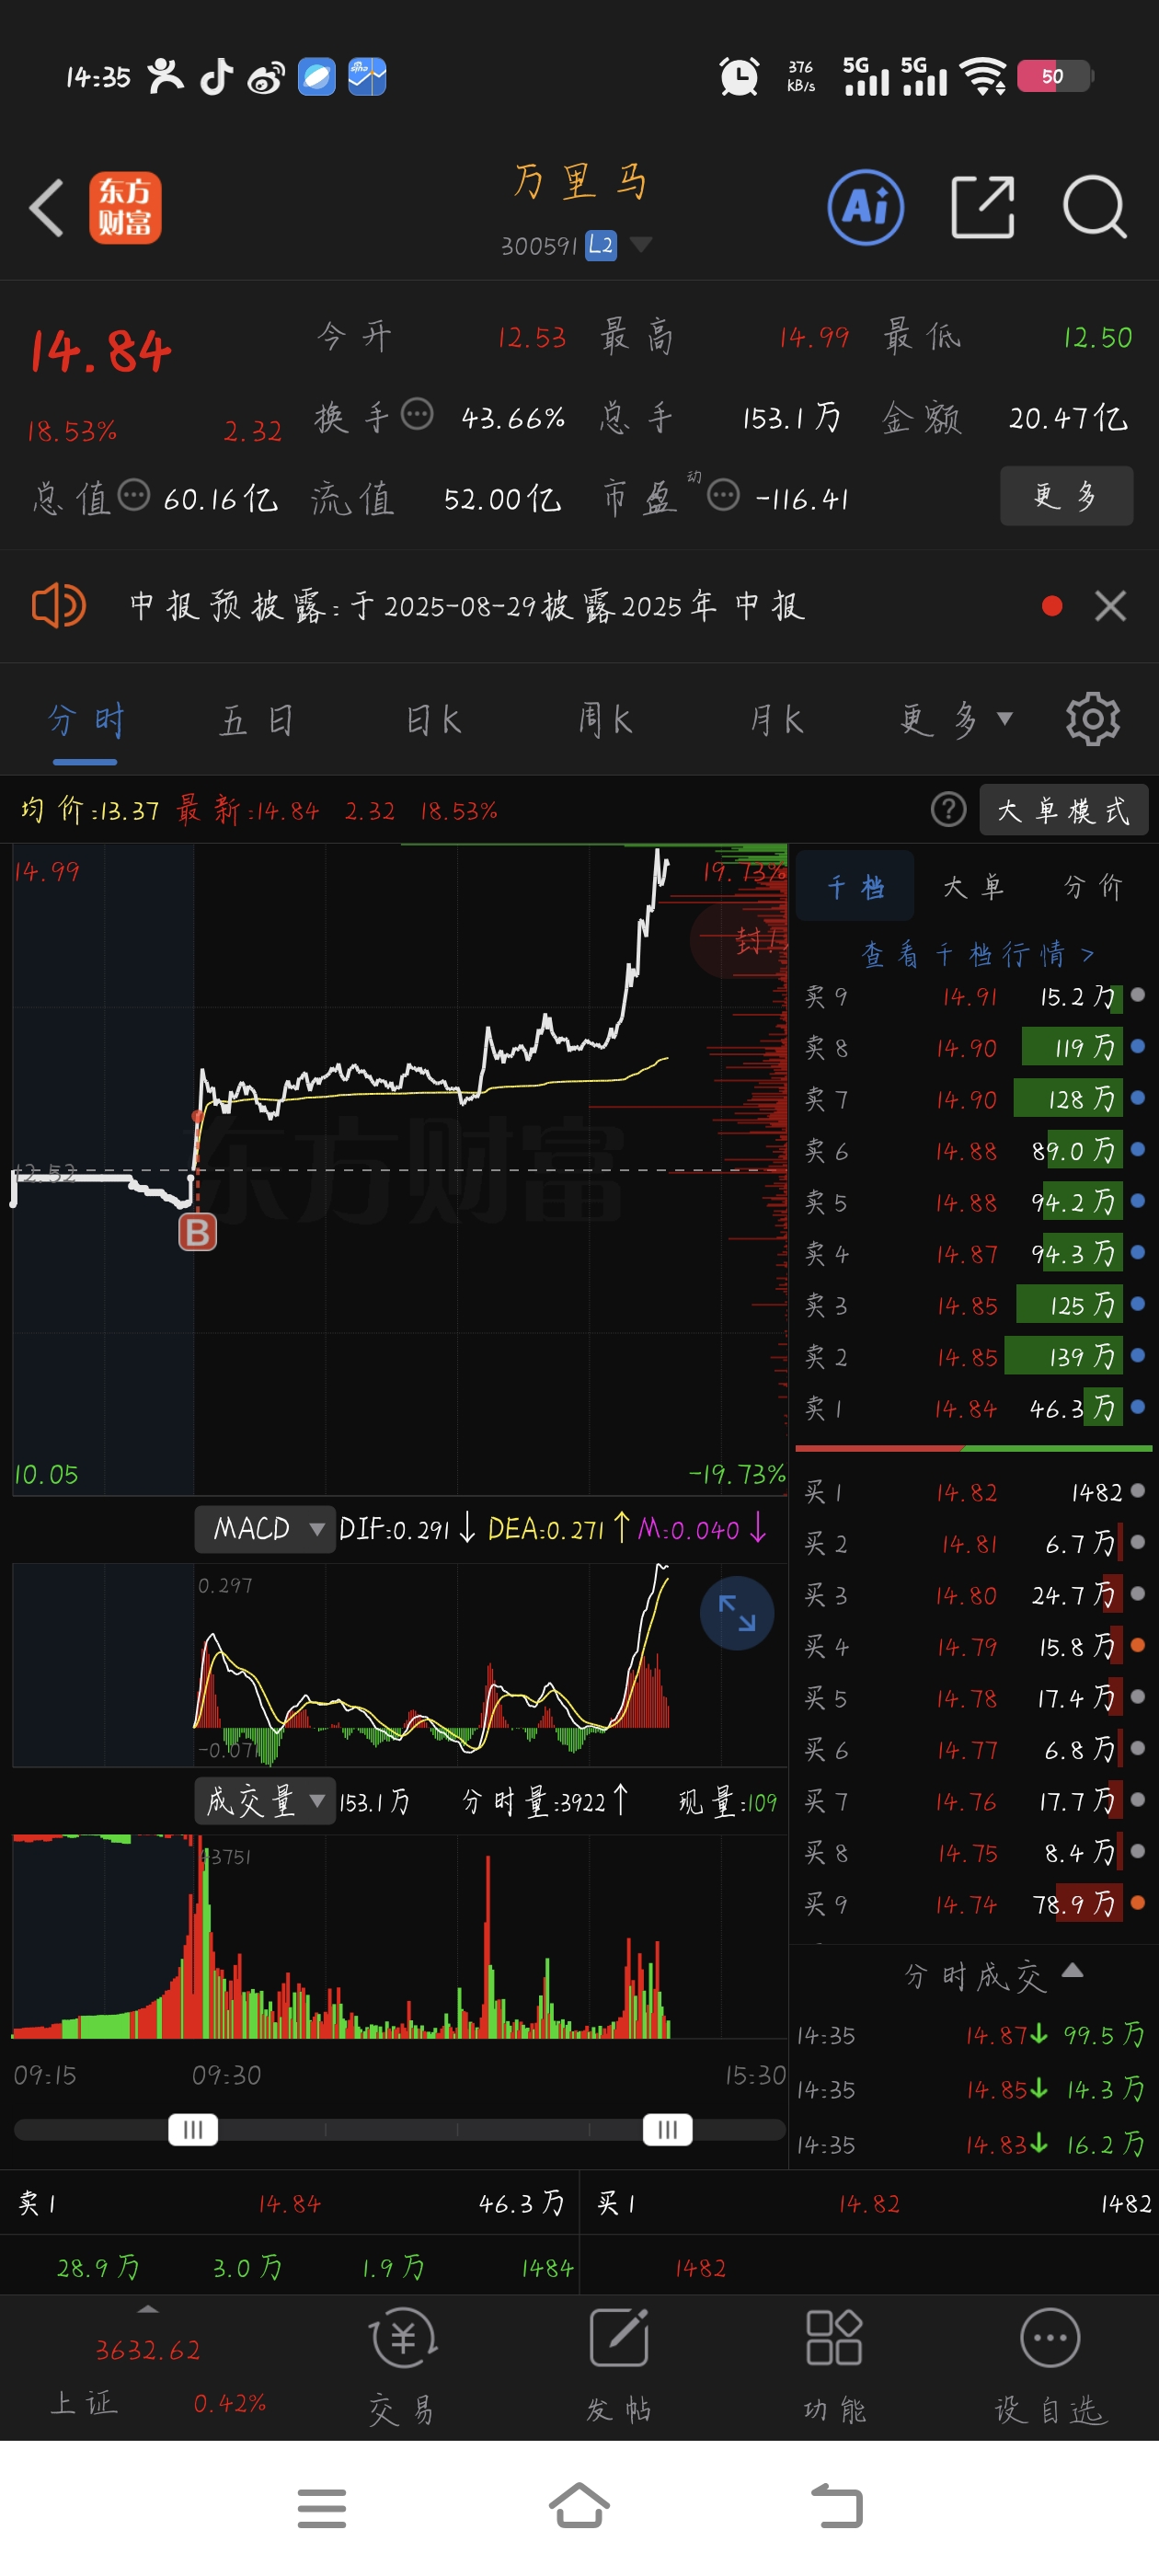Expand the 更多 chart period dropdown
The height and width of the screenshot is (2576, 1159).
click(x=956, y=721)
